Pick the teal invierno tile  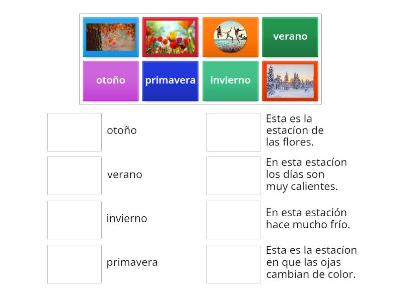coord(231,80)
